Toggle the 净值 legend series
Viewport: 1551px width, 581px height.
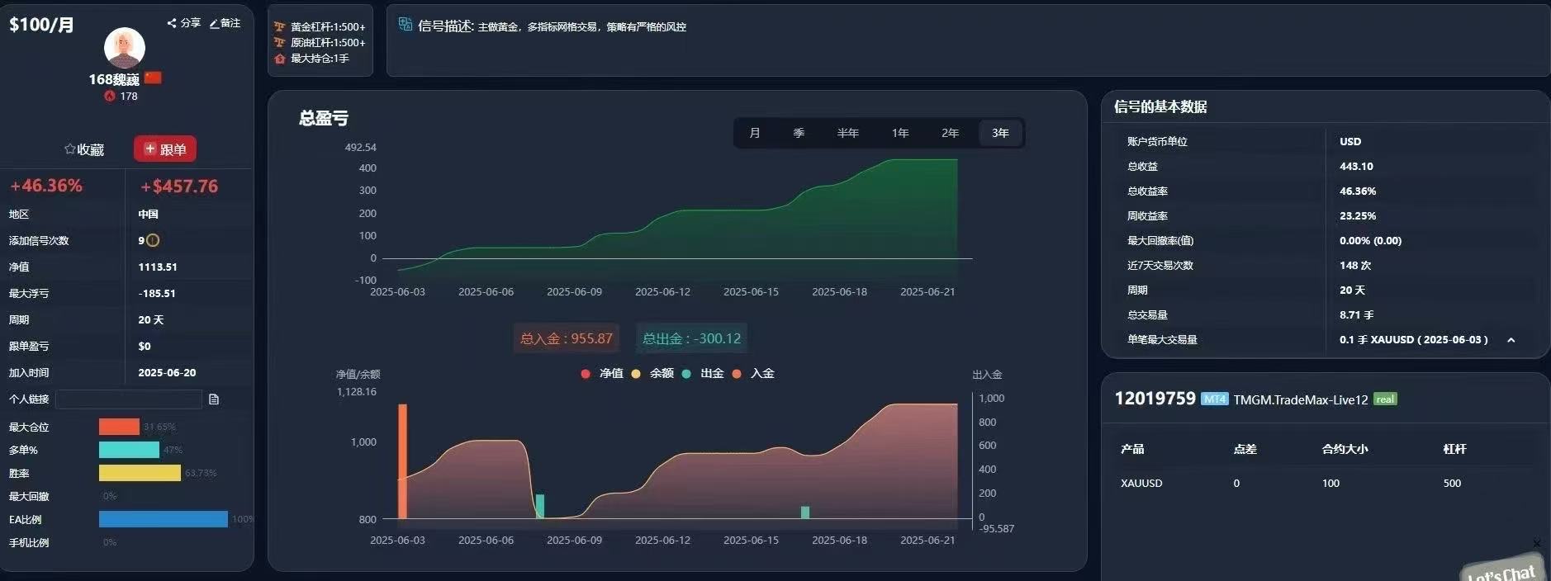tap(602, 374)
